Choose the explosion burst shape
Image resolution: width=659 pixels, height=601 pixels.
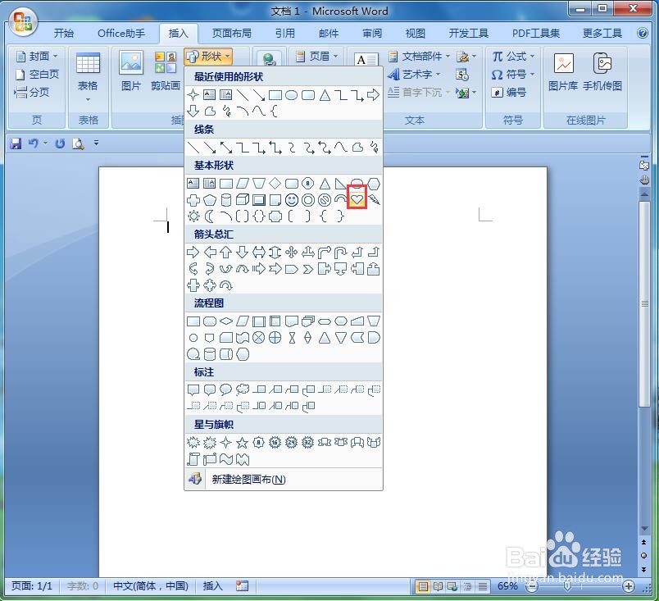[193, 442]
